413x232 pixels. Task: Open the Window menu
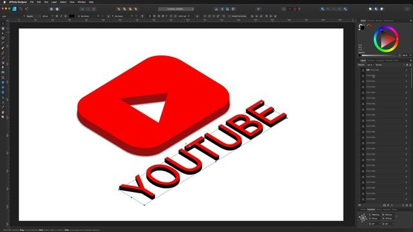pyautogui.click(x=81, y=2)
